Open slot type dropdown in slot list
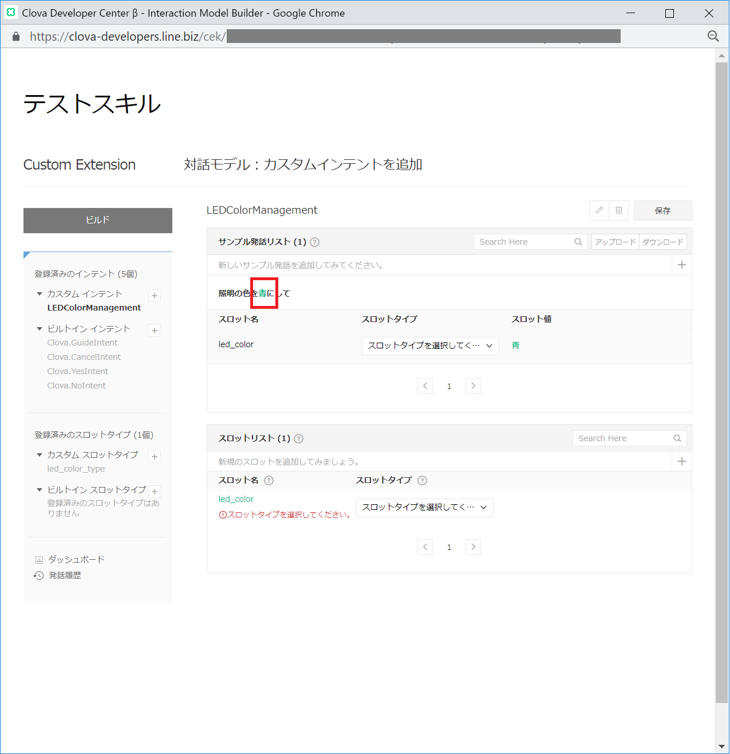This screenshot has height=754, width=730. click(424, 507)
